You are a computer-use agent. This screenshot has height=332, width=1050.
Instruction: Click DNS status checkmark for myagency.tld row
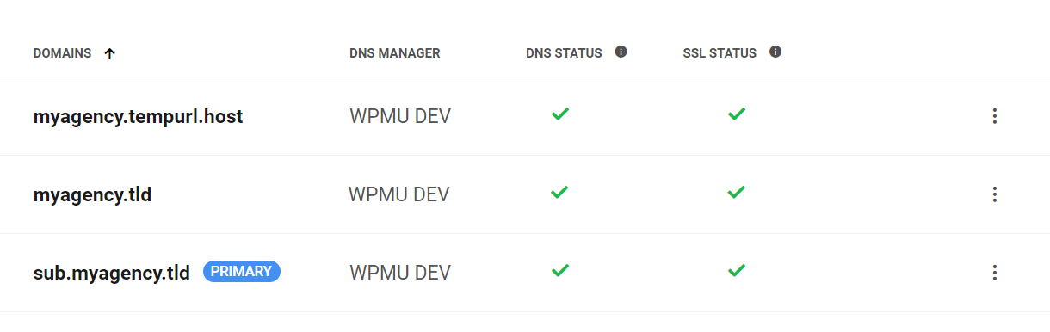tap(560, 192)
